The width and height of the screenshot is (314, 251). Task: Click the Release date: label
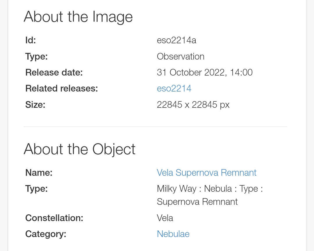coord(54,72)
